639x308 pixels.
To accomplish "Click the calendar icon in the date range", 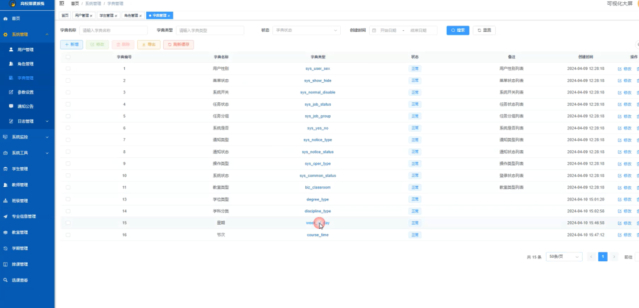I will pyautogui.click(x=374, y=31).
